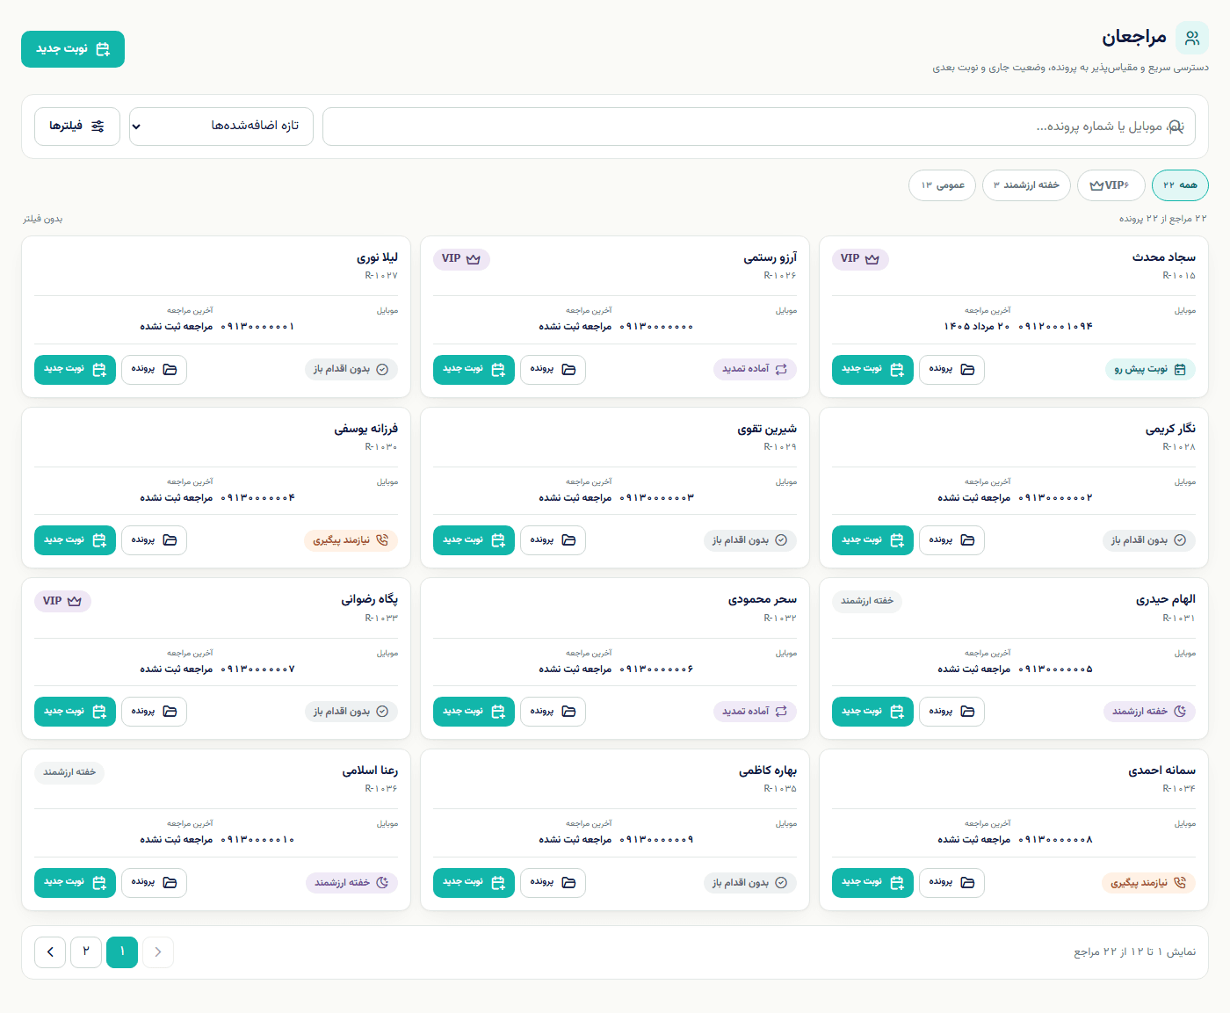Click the آماده تمدید chip on سحر محمودی's card
Screen dimensions: 1230x1013
755,712
